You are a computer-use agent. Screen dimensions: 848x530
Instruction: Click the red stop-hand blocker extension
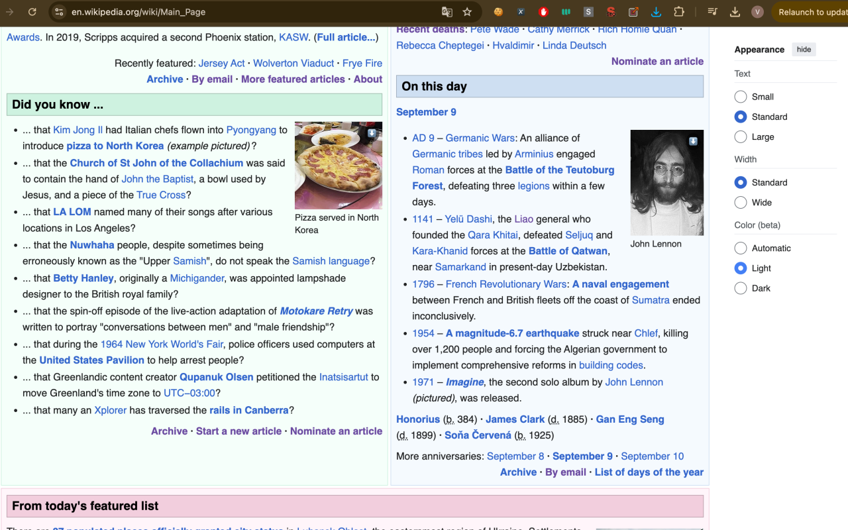coord(544,12)
